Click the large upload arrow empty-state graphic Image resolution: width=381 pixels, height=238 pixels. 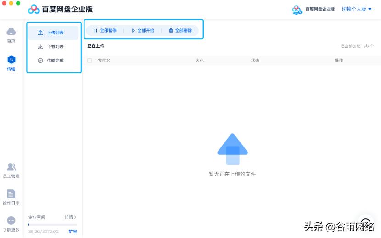click(x=233, y=149)
